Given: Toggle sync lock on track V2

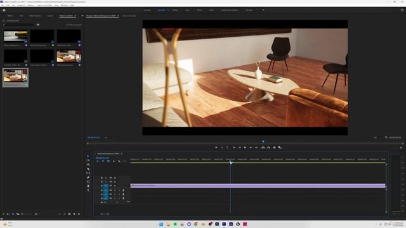Looking at the screenshot, I should pyautogui.click(x=110, y=182).
